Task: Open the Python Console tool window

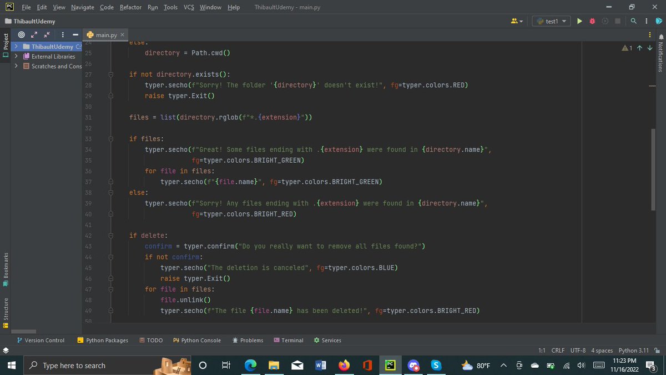Action: point(198,340)
